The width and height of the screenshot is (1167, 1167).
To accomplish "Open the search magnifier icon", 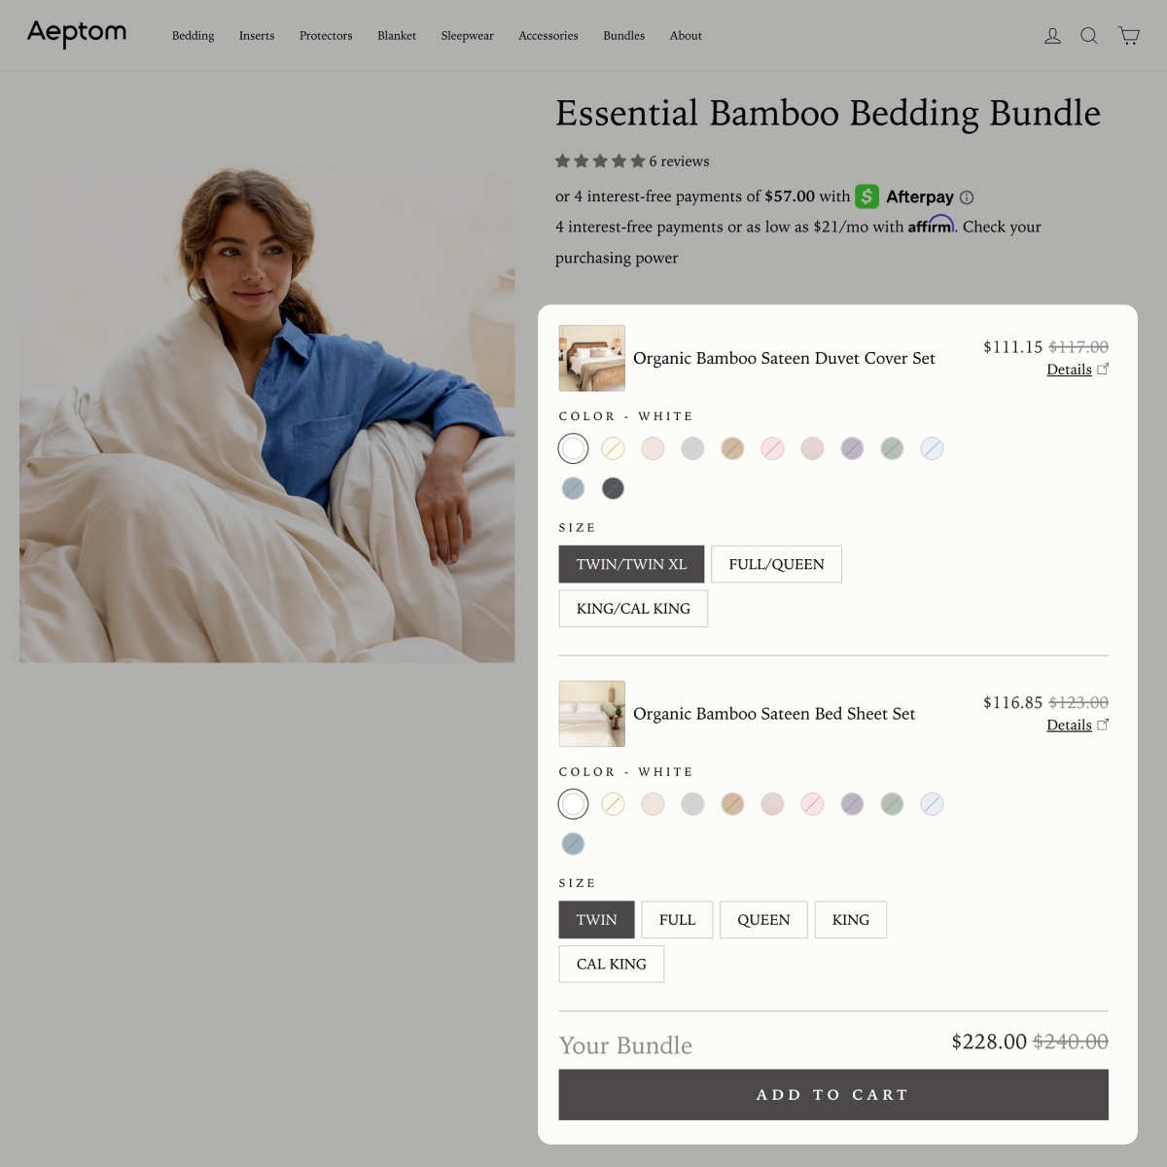I will [1089, 36].
